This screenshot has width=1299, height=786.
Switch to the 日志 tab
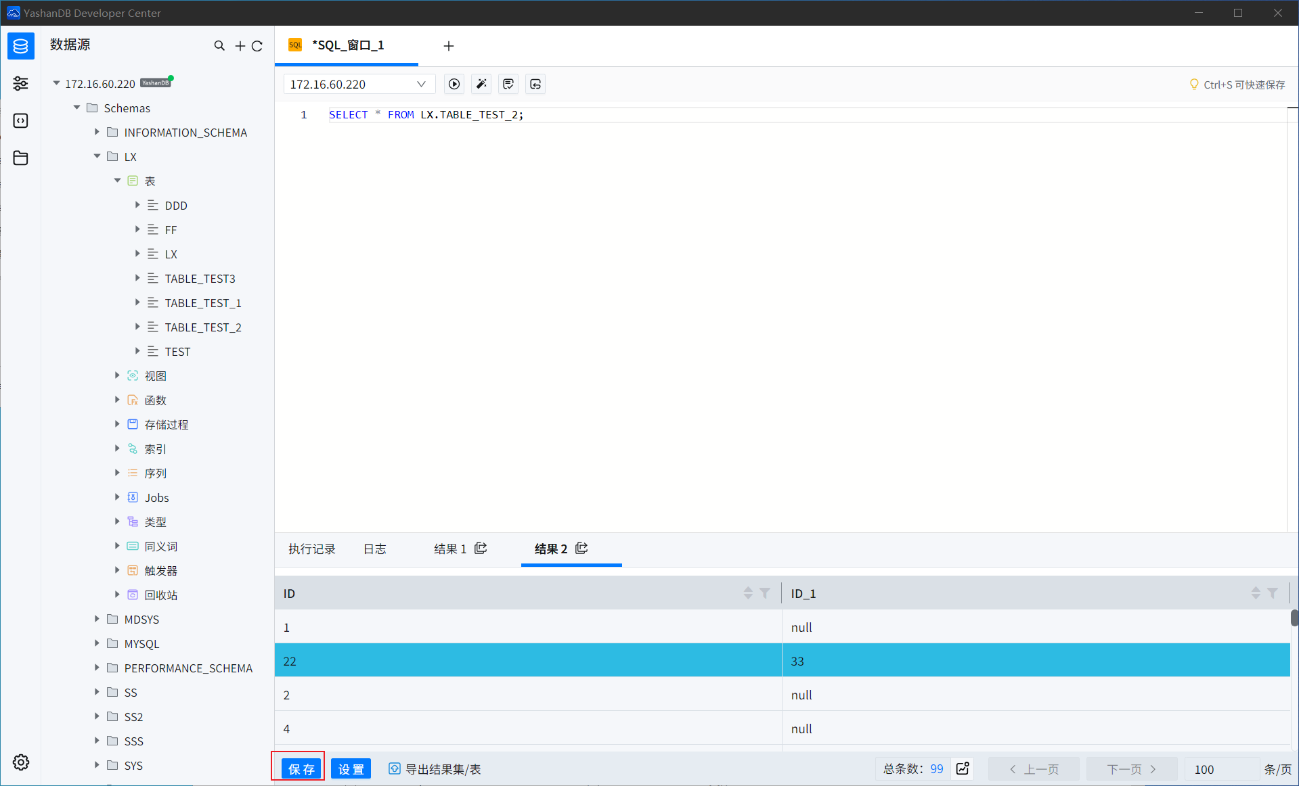tap(375, 549)
